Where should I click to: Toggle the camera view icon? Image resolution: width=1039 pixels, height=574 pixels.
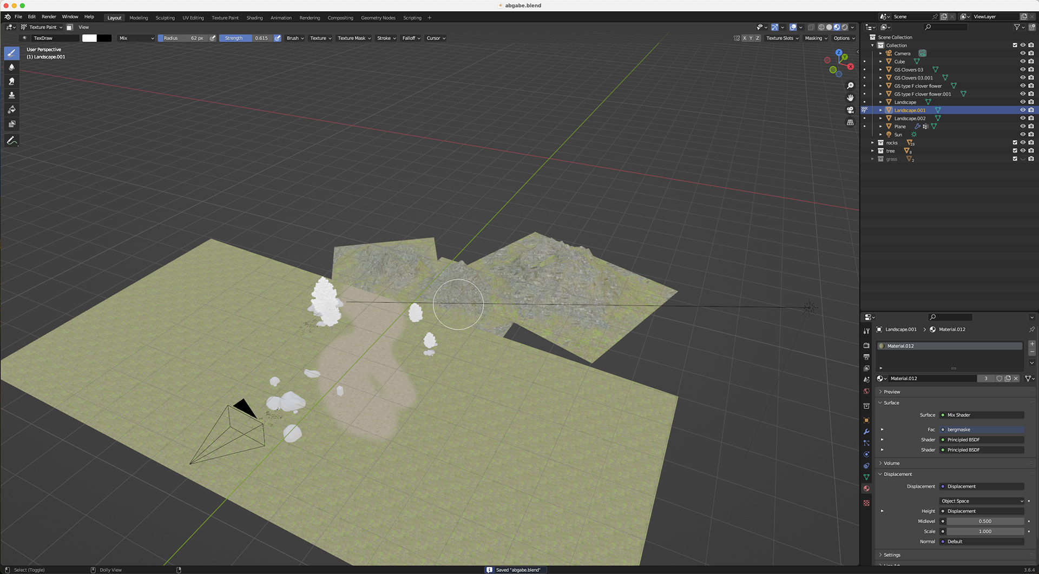click(850, 110)
